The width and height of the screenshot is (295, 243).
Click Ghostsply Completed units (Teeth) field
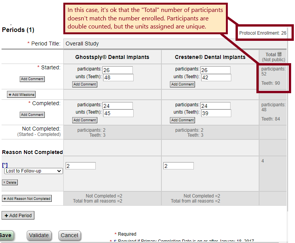[x=118, y=113]
